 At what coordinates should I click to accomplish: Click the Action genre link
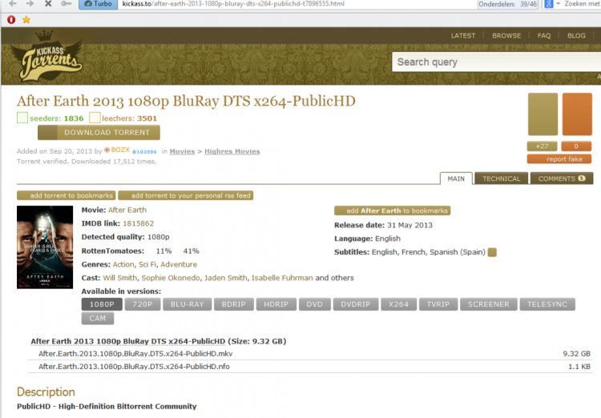click(x=123, y=264)
